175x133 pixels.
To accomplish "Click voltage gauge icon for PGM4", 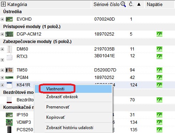I will [x=159, y=78].
